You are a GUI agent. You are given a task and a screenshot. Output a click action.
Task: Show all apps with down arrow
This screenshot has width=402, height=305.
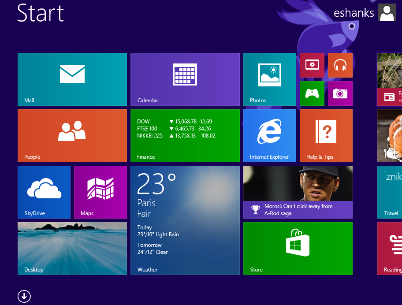24,296
